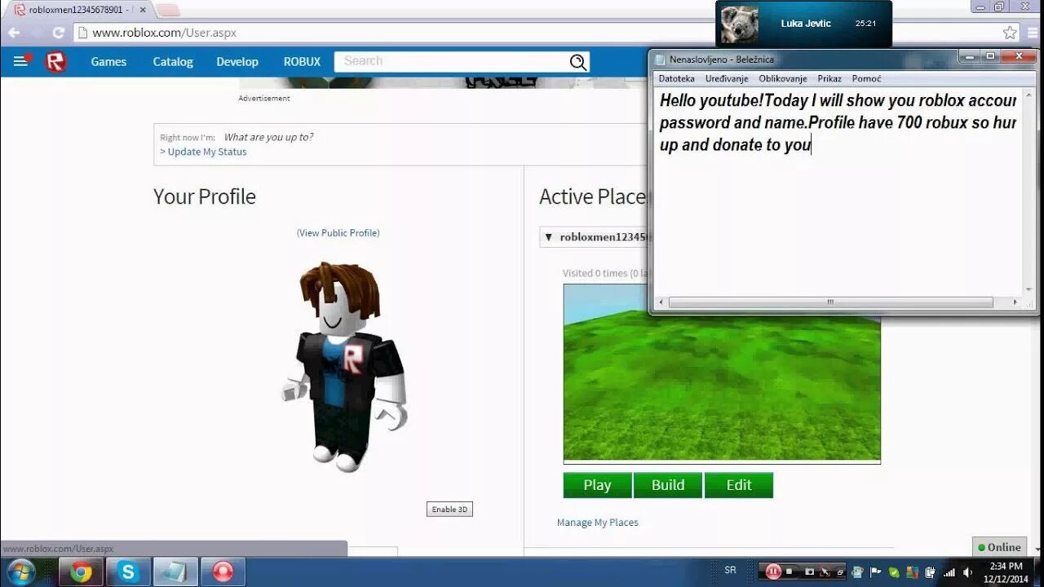Click the Online chat status button

999,547
